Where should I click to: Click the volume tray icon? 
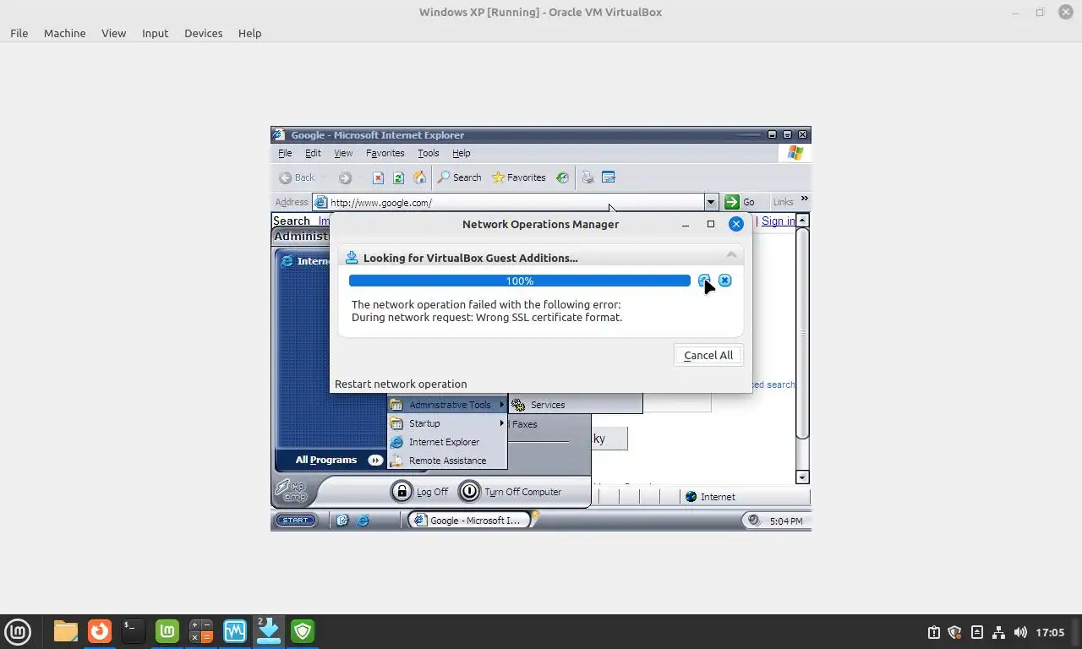[x=1020, y=632]
